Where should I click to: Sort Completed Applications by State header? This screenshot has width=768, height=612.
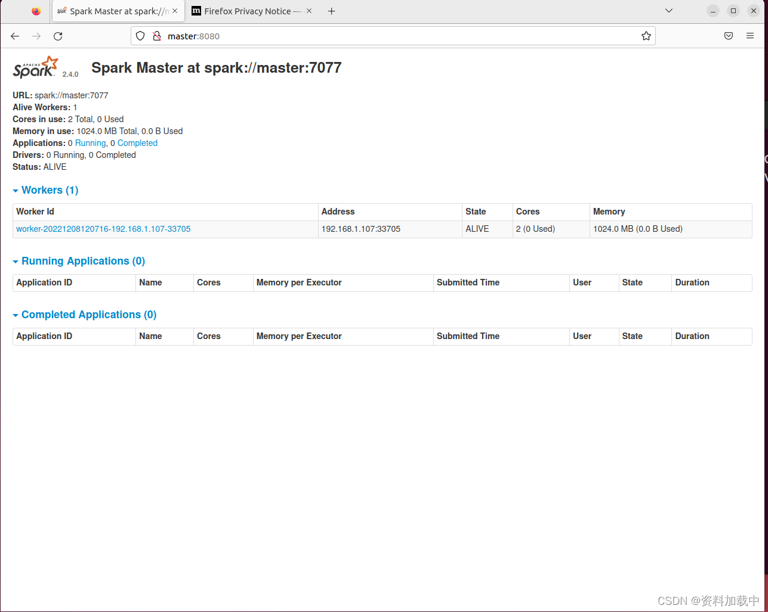click(x=645, y=336)
